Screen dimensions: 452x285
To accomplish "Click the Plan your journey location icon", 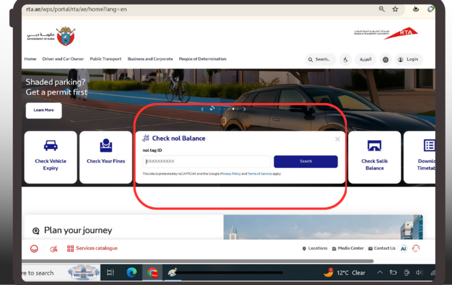I will [x=36, y=231].
